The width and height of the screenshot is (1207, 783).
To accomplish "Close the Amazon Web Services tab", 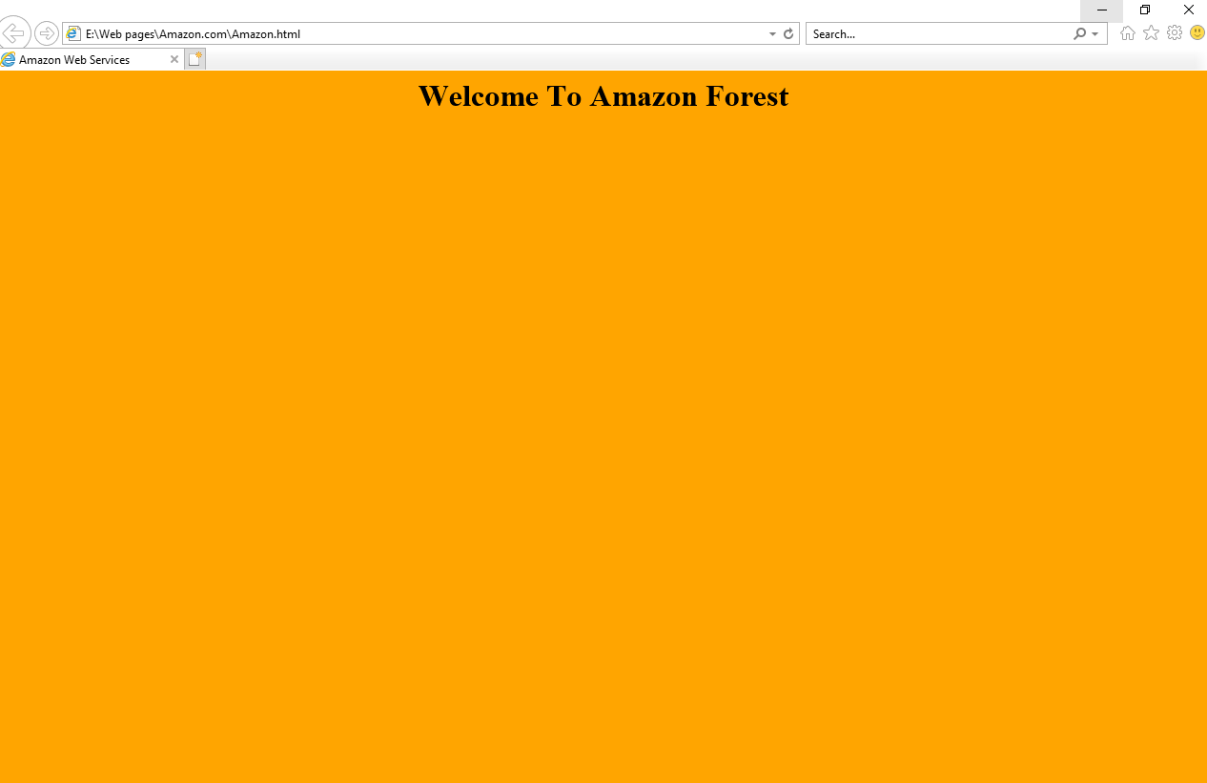I will point(174,59).
